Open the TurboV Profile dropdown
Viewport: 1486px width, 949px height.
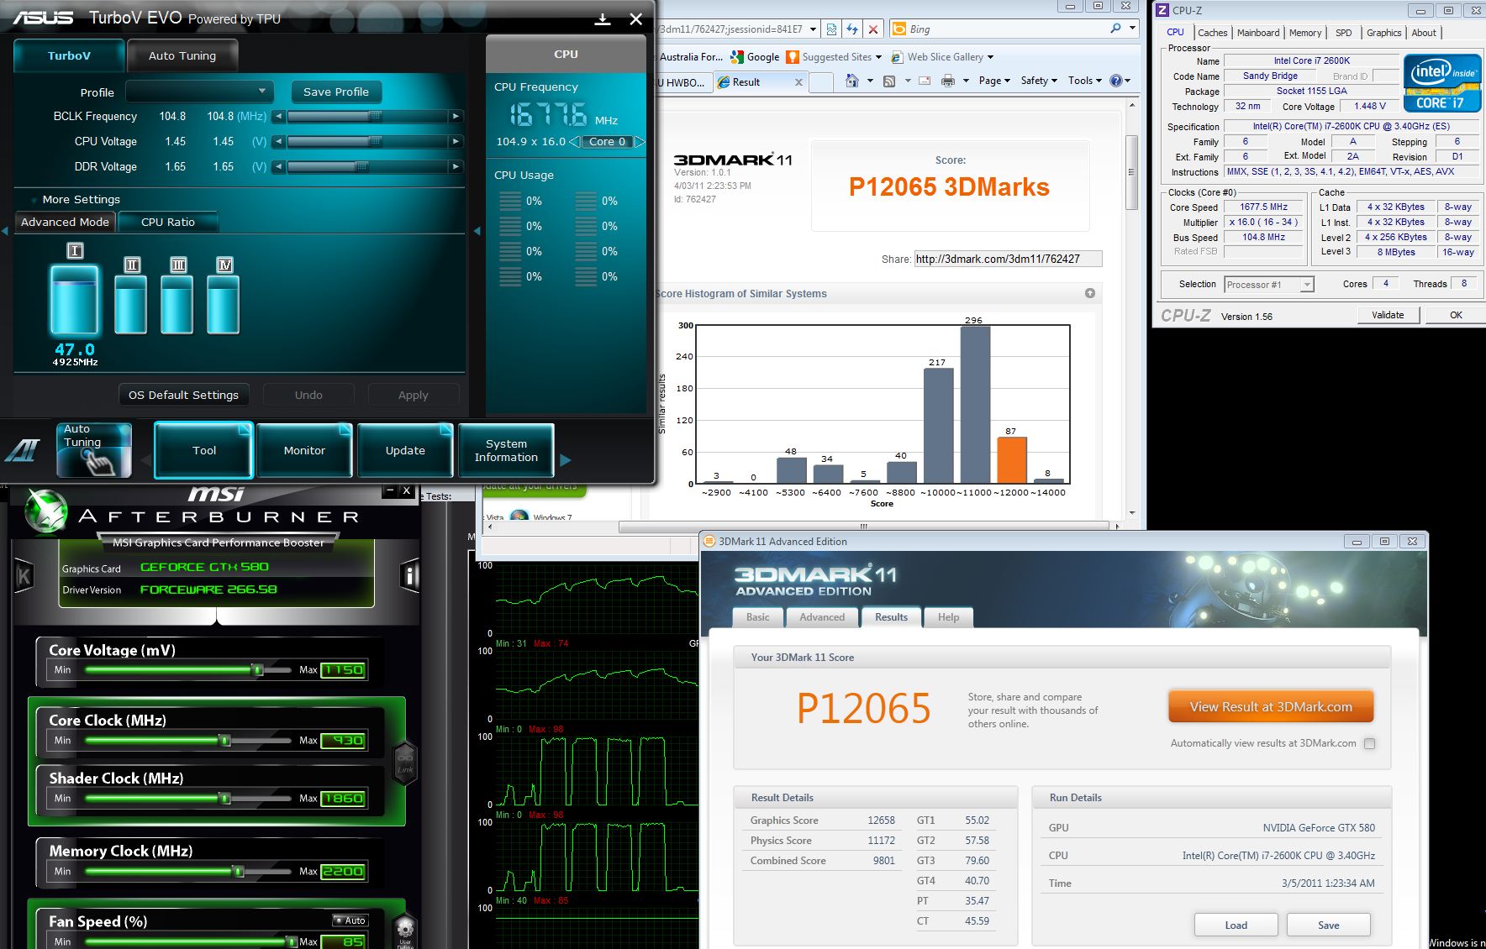click(199, 92)
